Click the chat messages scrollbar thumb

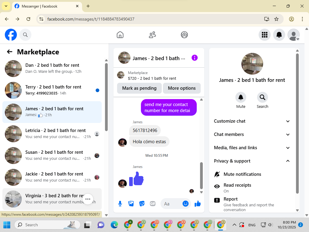201,176
